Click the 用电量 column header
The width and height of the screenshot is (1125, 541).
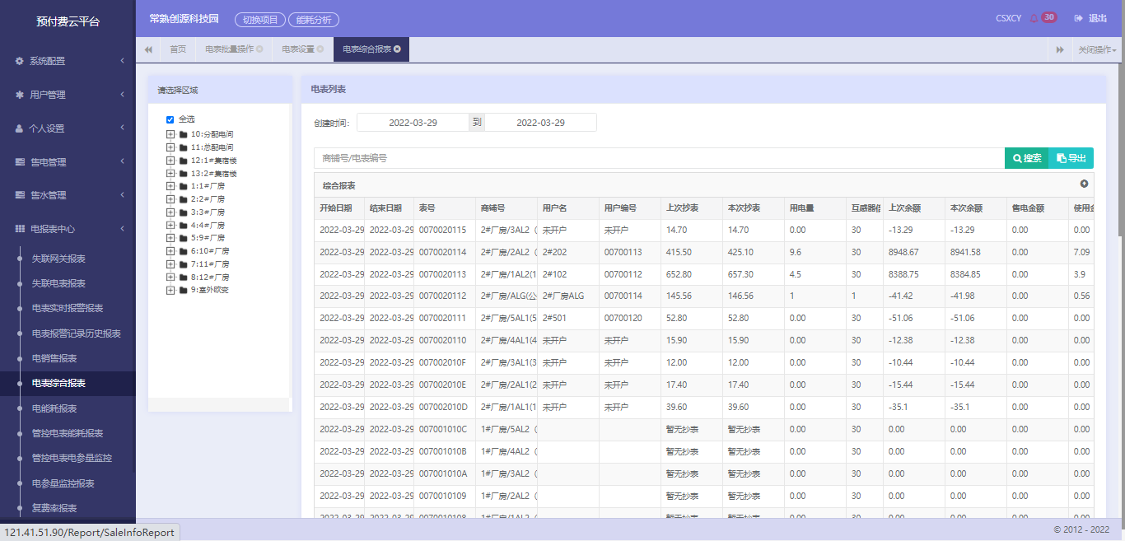(815, 208)
